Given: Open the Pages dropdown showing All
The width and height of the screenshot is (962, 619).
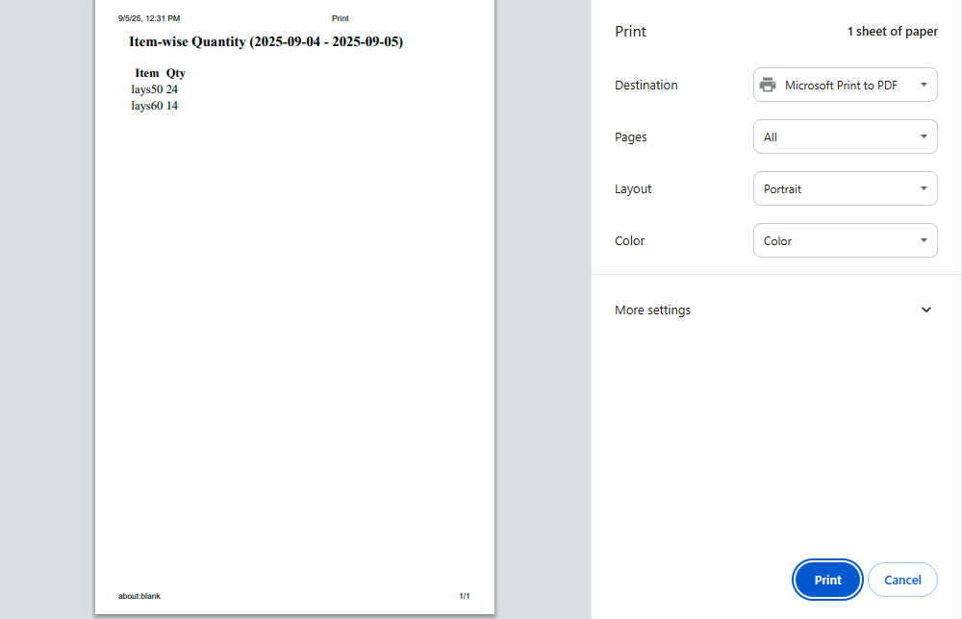Looking at the screenshot, I should [845, 136].
